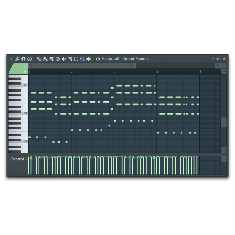Activate the Paint in drum sequencer mode tool
Image resolution: width=235 pixels, height=235 pixels.
[x=51, y=59]
